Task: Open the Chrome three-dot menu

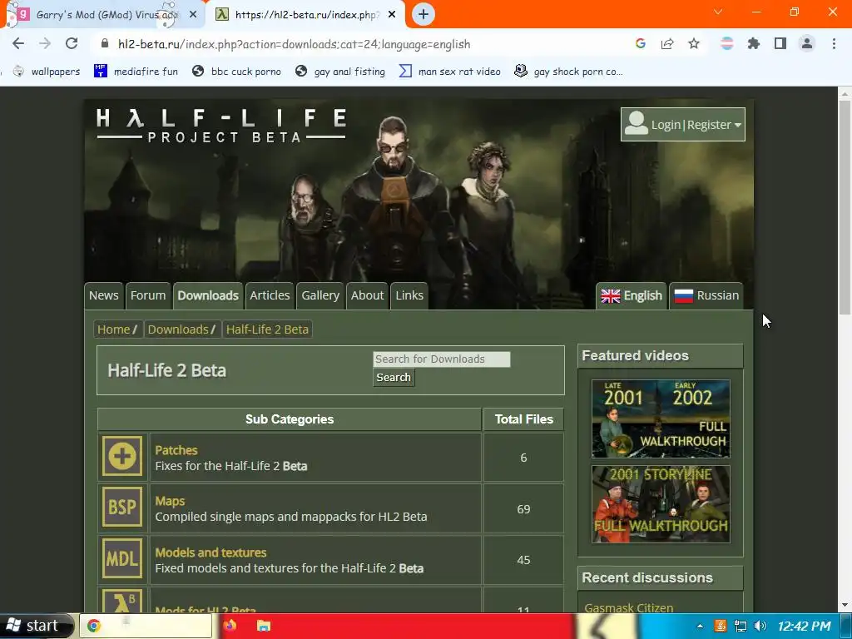Action: 834,43
